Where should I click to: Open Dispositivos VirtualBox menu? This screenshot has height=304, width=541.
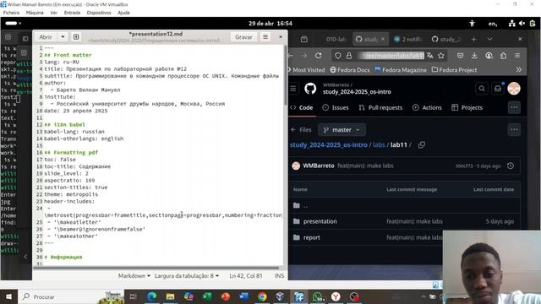(x=99, y=13)
